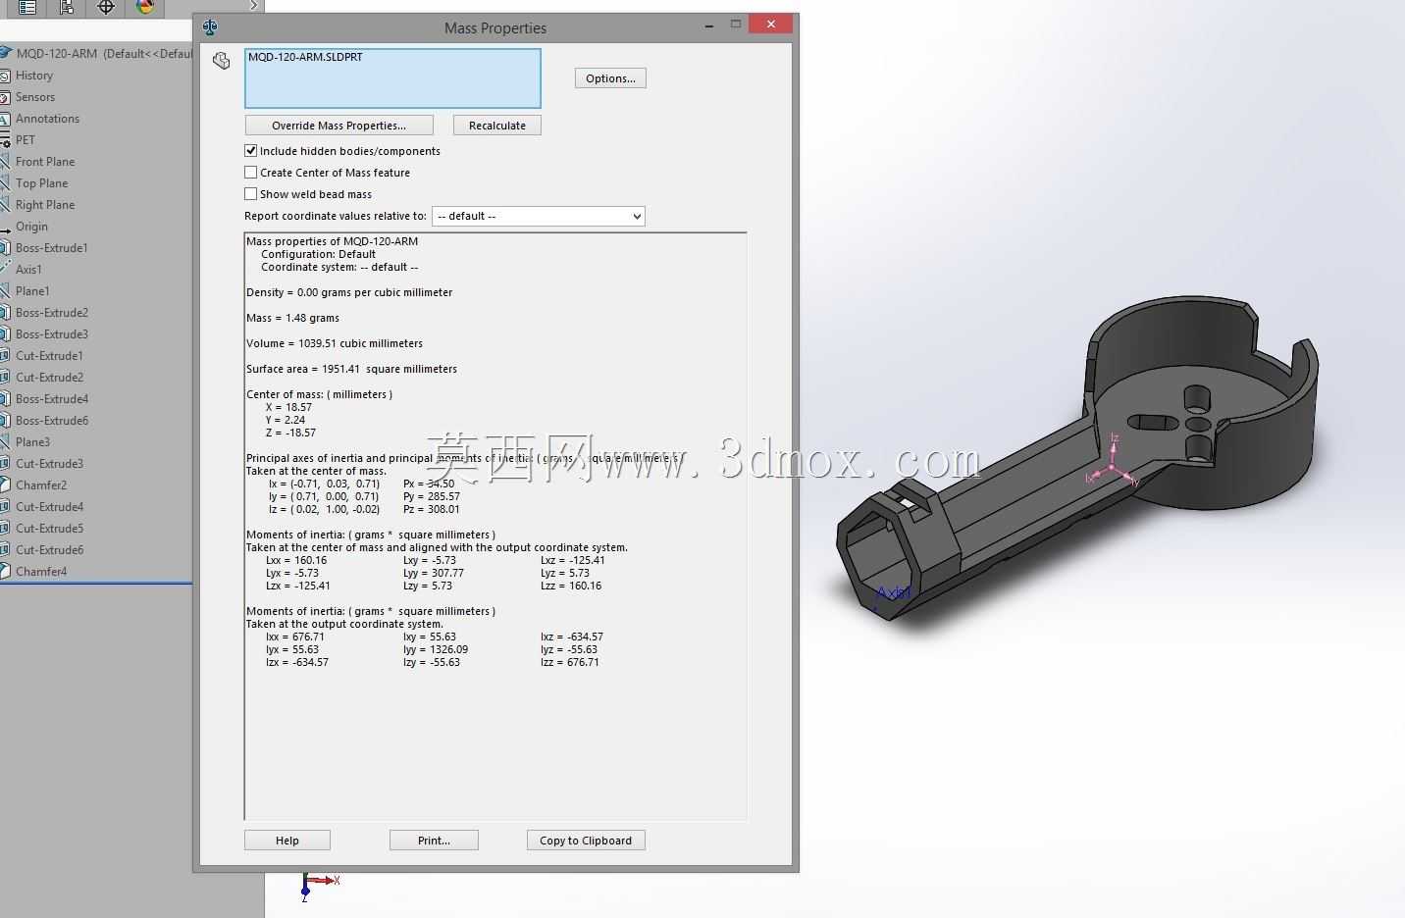Select MQD-120-ARM root node in feature tree

click(x=98, y=54)
